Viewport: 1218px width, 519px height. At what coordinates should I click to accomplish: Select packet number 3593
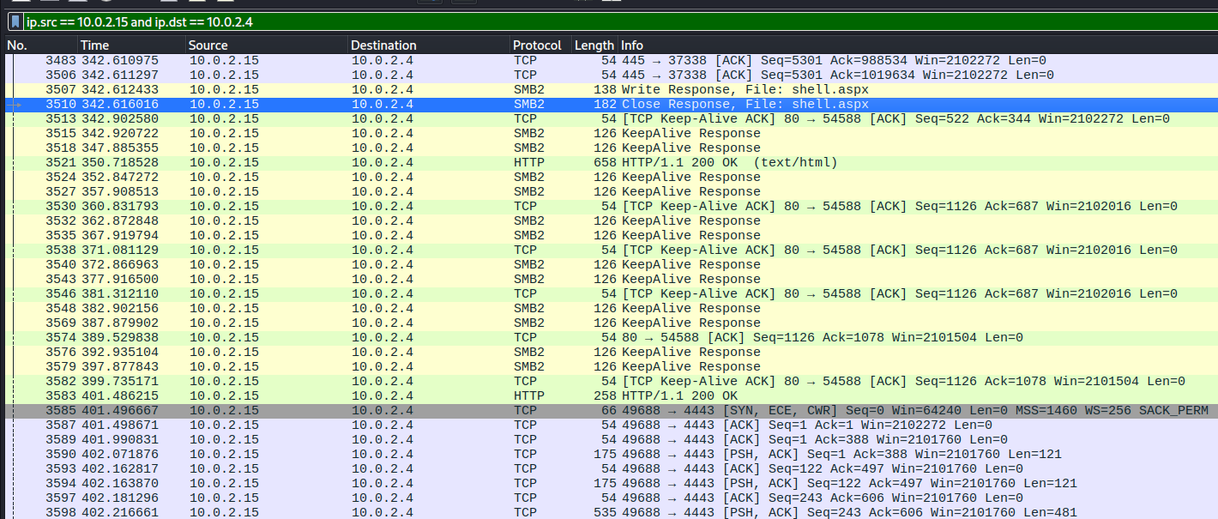click(x=611, y=469)
